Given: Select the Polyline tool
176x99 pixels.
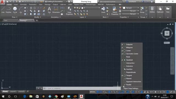Looking at the screenshot, I should point(9,10).
